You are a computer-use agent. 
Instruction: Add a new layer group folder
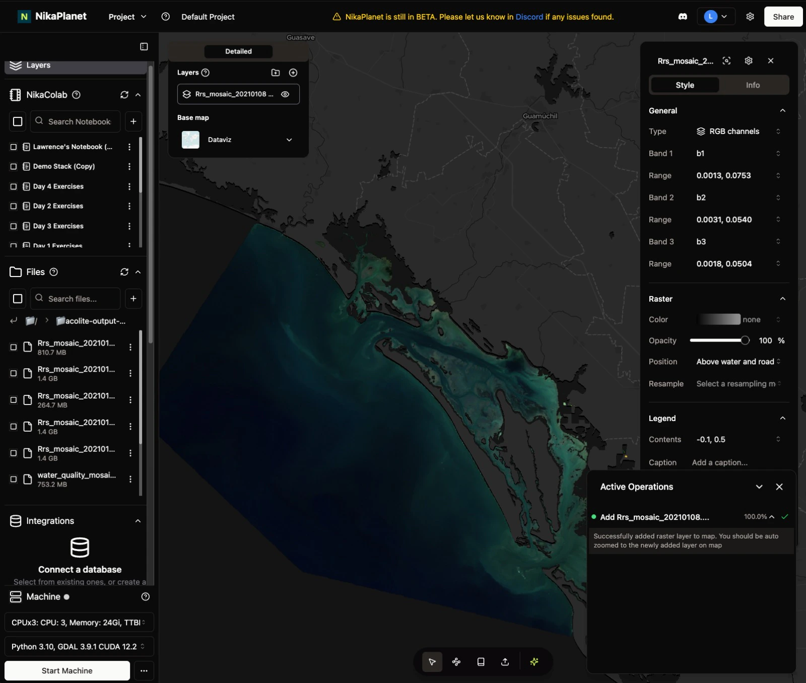276,73
